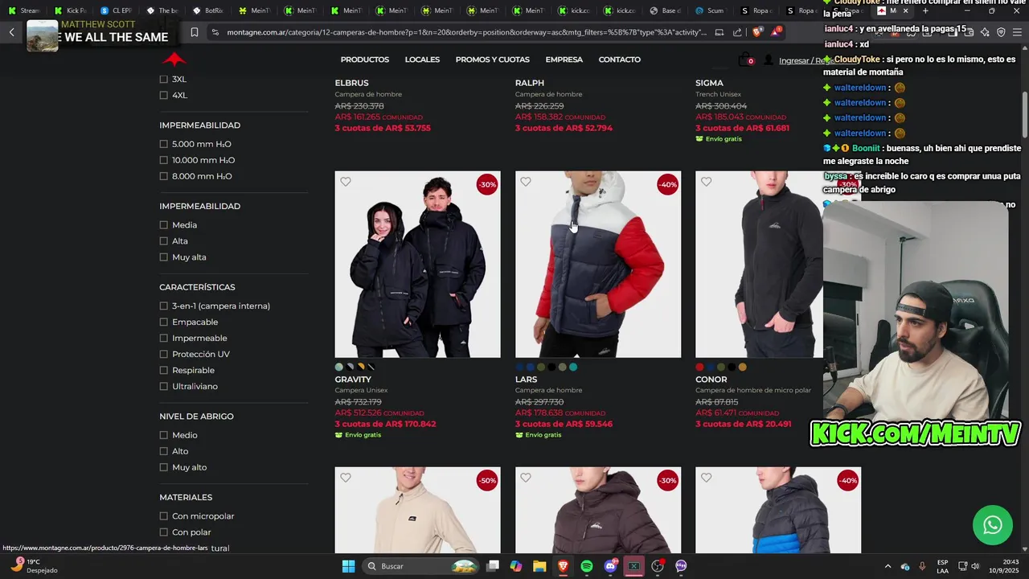
Task: Bookmark this page icon in address bar
Action: point(194,32)
